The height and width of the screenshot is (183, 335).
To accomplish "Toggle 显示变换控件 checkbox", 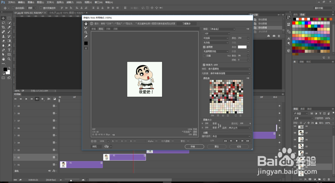I will [x=41, y=8].
